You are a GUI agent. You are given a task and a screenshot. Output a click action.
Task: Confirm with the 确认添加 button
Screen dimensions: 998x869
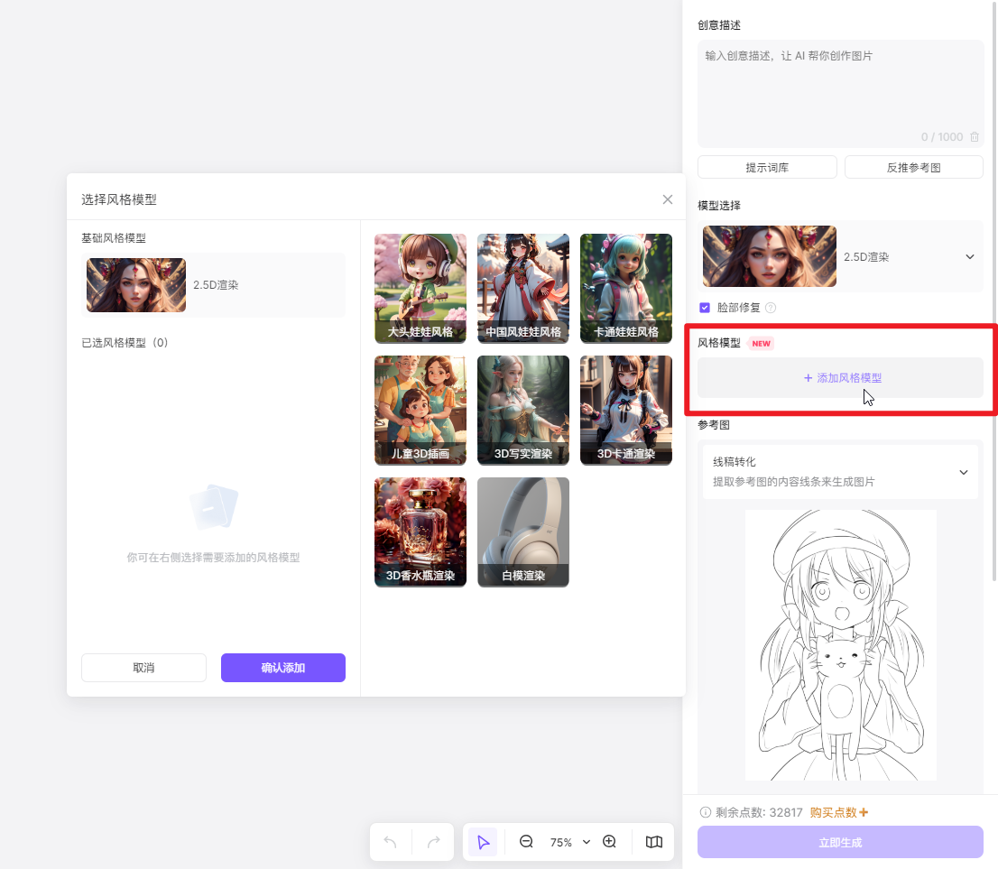283,667
